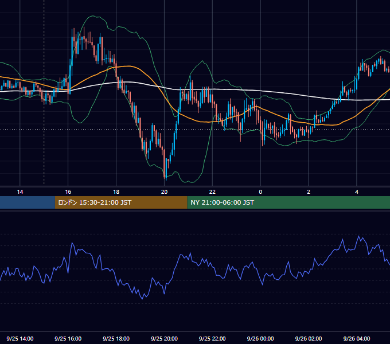Click the price axis label 20
The width and height of the screenshot is (390, 344).
click(x=164, y=192)
